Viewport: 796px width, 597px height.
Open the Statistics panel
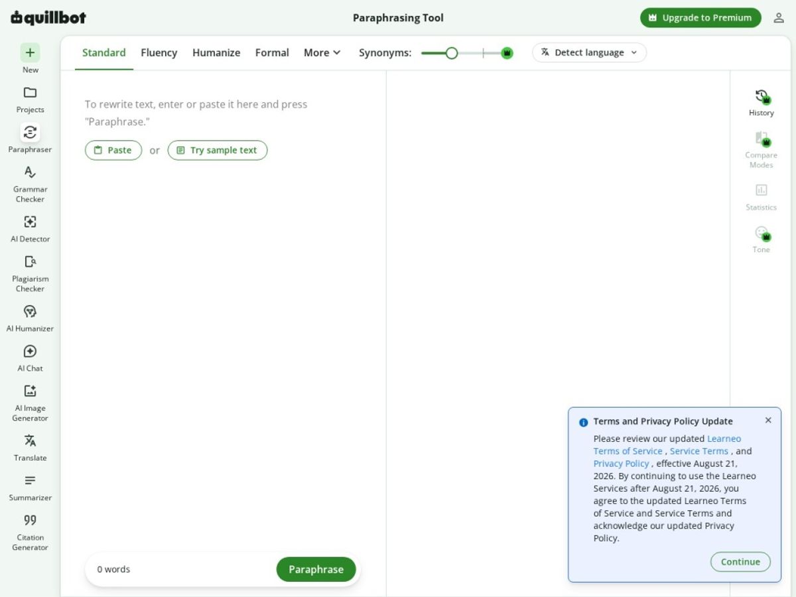761,197
